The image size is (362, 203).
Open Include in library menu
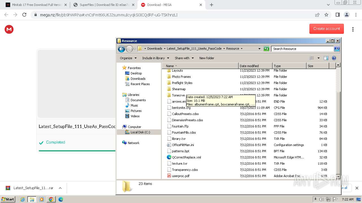(156, 58)
